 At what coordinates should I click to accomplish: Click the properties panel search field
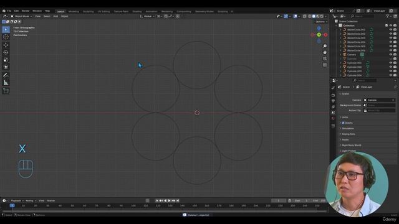364,80
